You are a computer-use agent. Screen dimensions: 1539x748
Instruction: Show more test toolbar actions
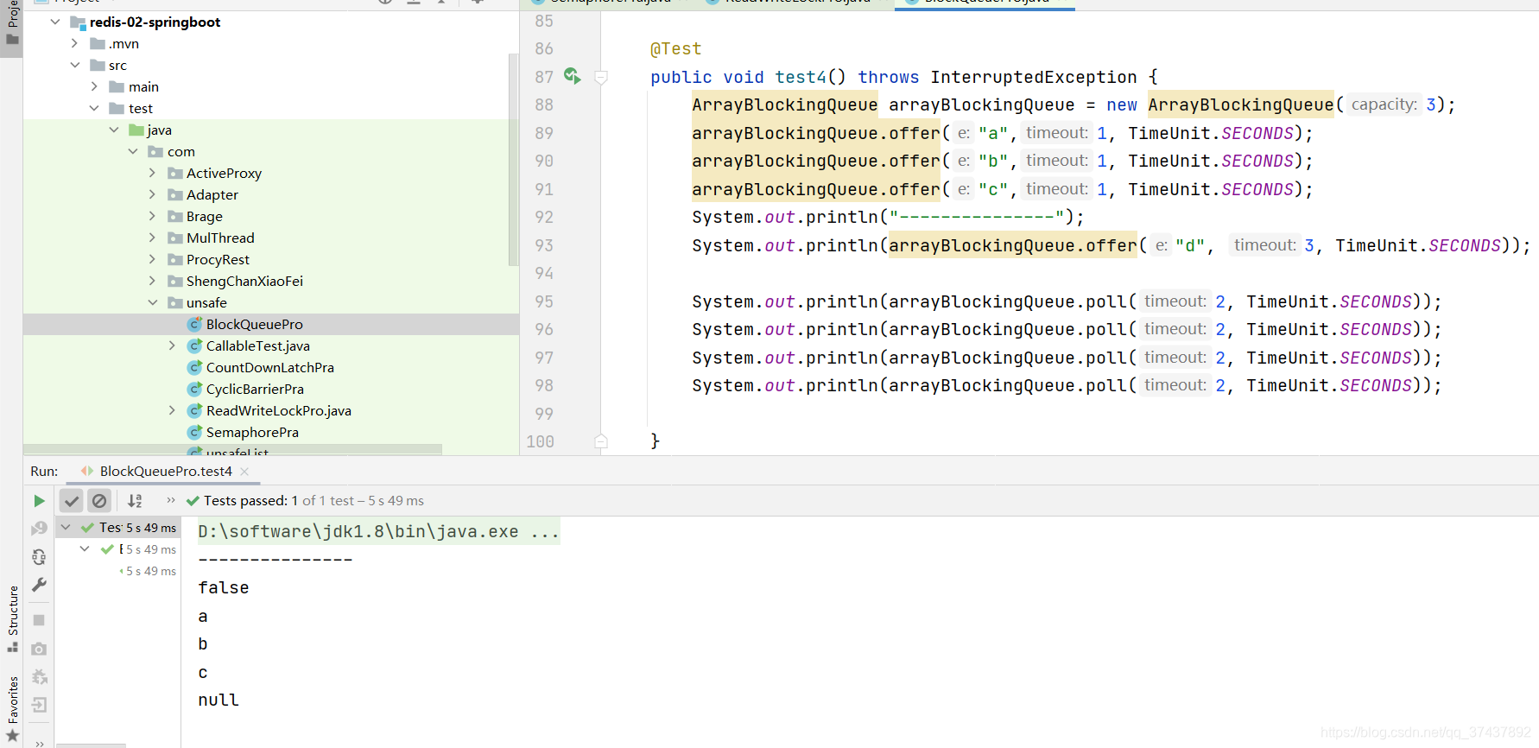point(171,500)
